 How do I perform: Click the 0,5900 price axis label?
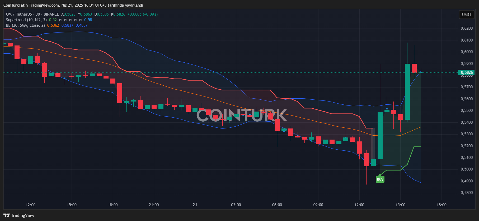click(467, 64)
